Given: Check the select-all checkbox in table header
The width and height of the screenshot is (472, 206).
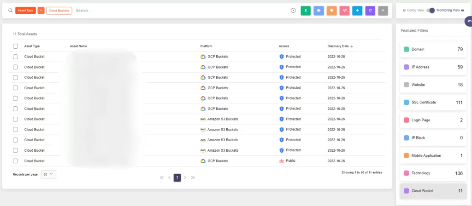Looking at the screenshot, I should (15, 46).
